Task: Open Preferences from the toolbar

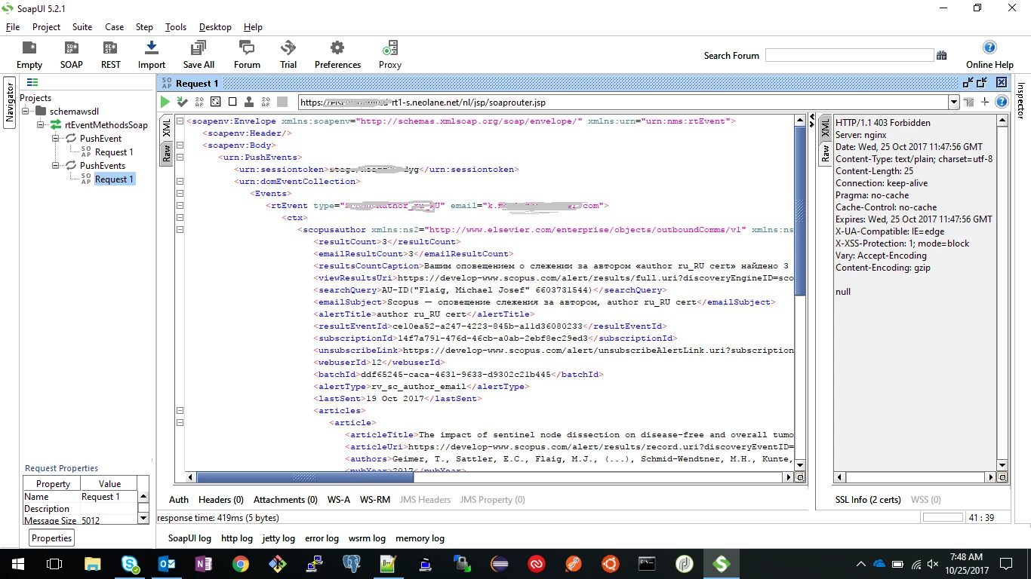Action: pos(337,55)
